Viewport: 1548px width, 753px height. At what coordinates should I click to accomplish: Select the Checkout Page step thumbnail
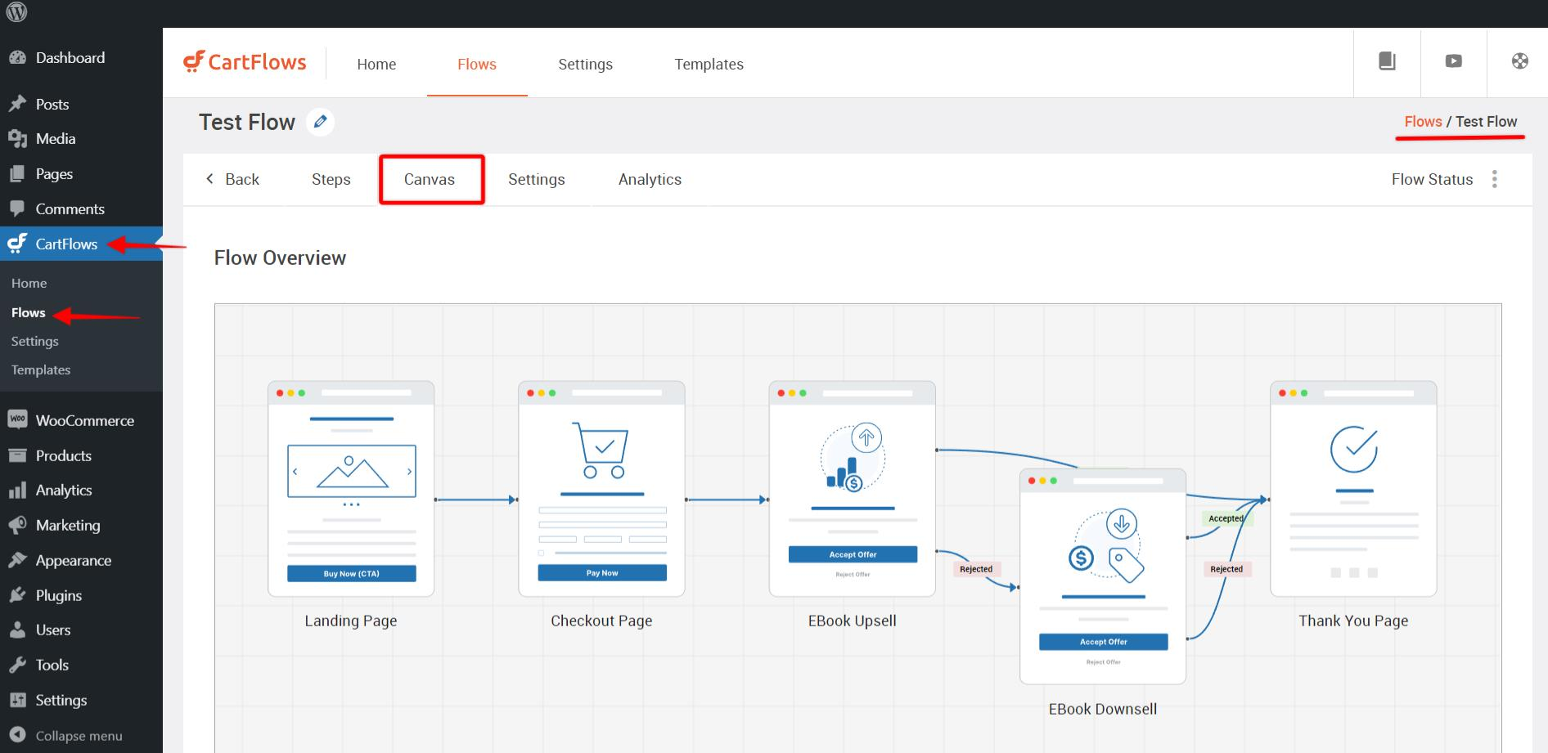601,489
